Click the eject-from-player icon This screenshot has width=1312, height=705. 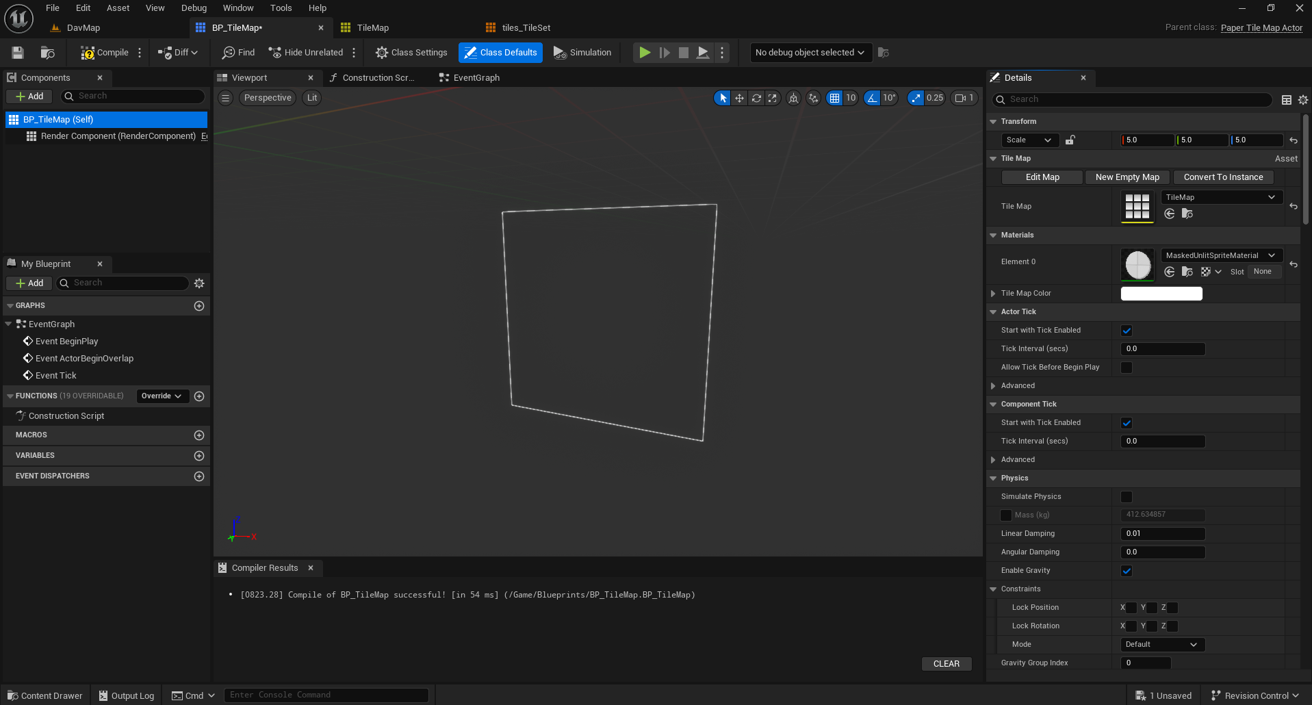[702, 53]
